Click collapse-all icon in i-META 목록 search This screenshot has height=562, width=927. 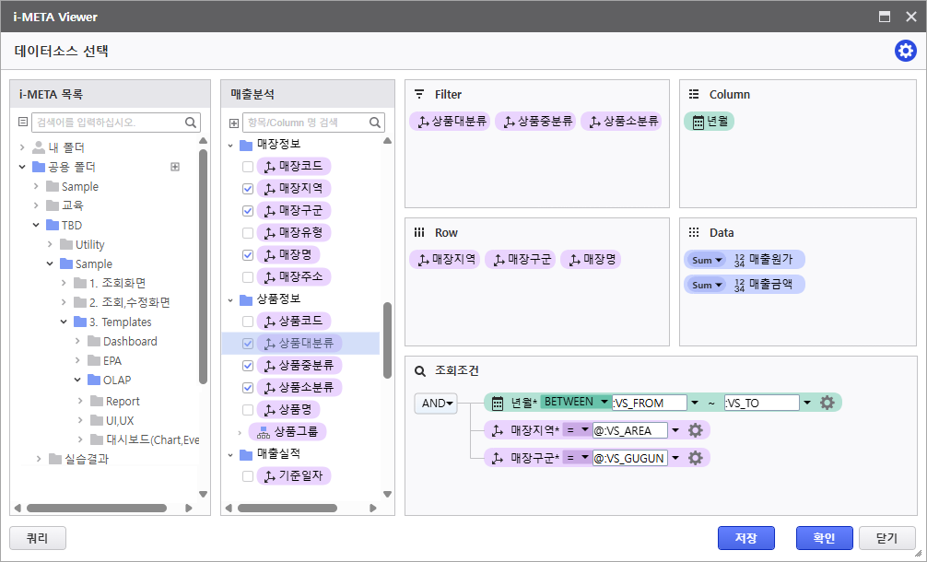[24, 123]
